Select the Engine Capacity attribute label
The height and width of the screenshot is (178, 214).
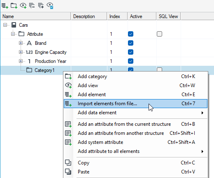51,52
